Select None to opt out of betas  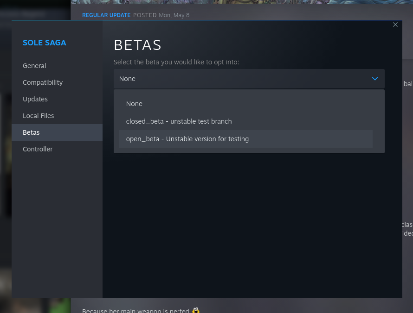134,104
